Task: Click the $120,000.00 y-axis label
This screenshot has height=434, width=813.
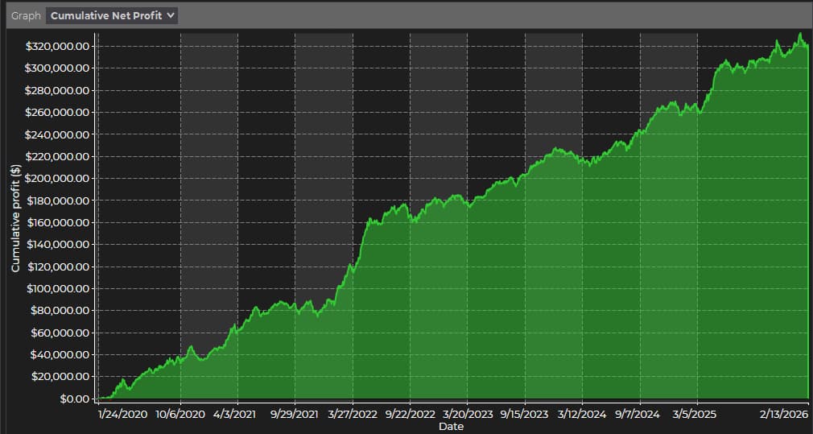Action: click(x=57, y=267)
